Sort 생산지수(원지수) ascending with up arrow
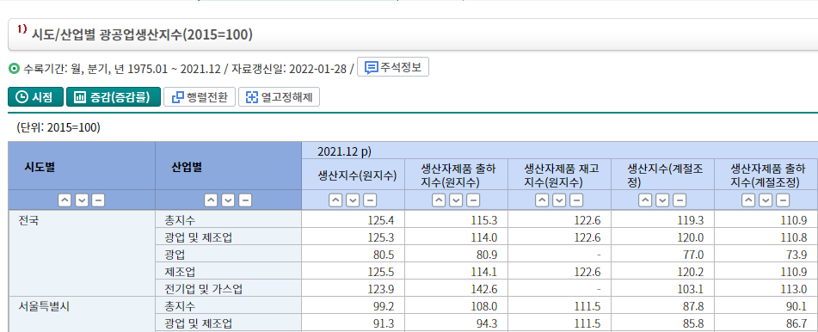Viewport: 818px width, 332px height. tap(336, 200)
